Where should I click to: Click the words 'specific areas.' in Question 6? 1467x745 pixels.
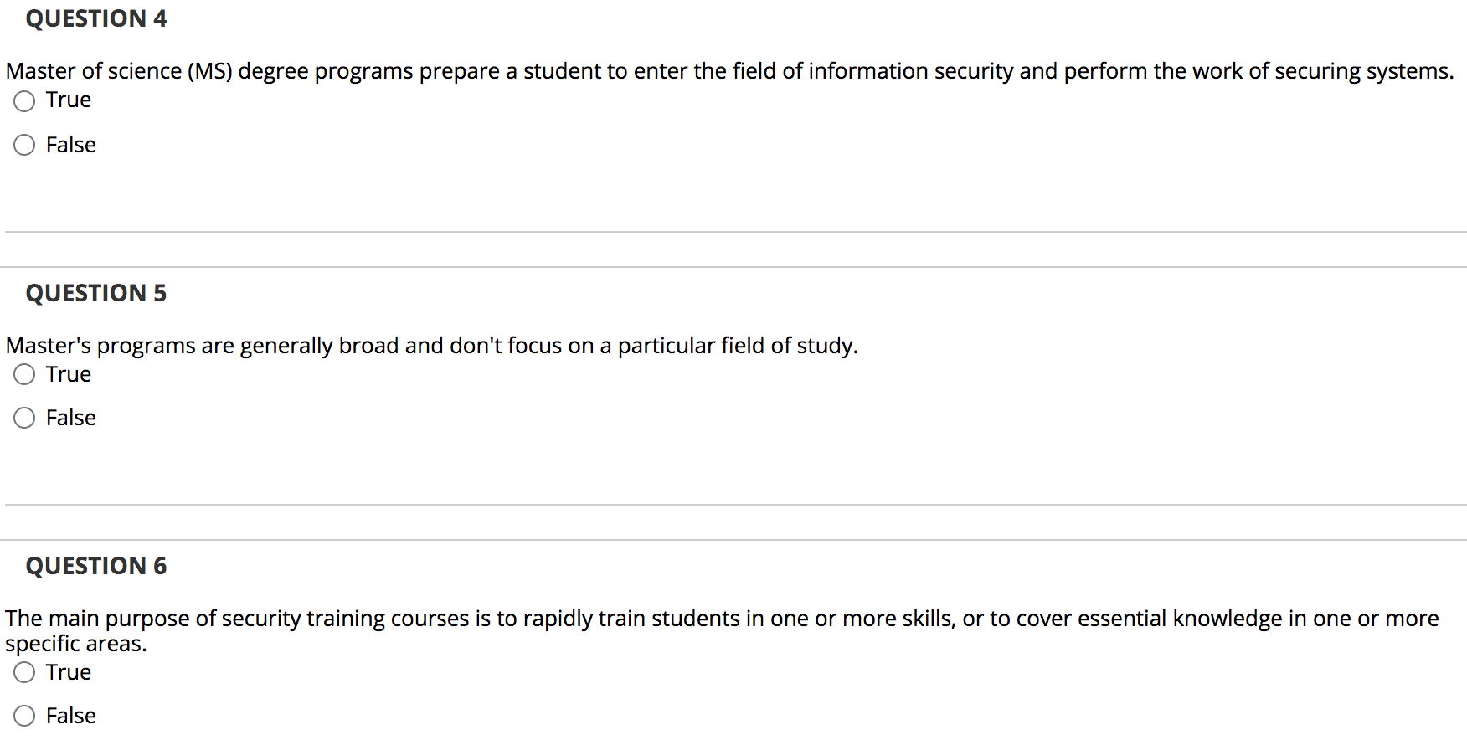[x=76, y=644]
